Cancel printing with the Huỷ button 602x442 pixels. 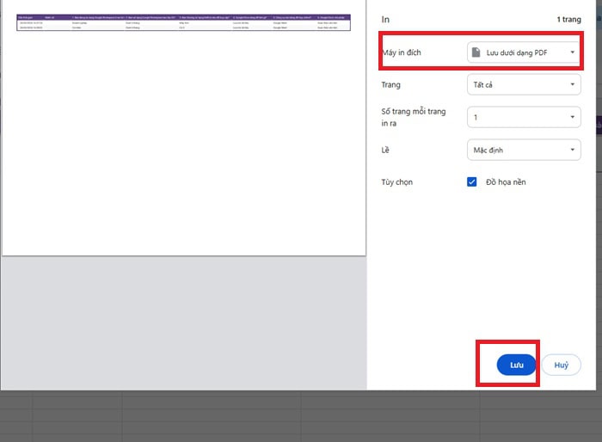pyautogui.click(x=561, y=365)
